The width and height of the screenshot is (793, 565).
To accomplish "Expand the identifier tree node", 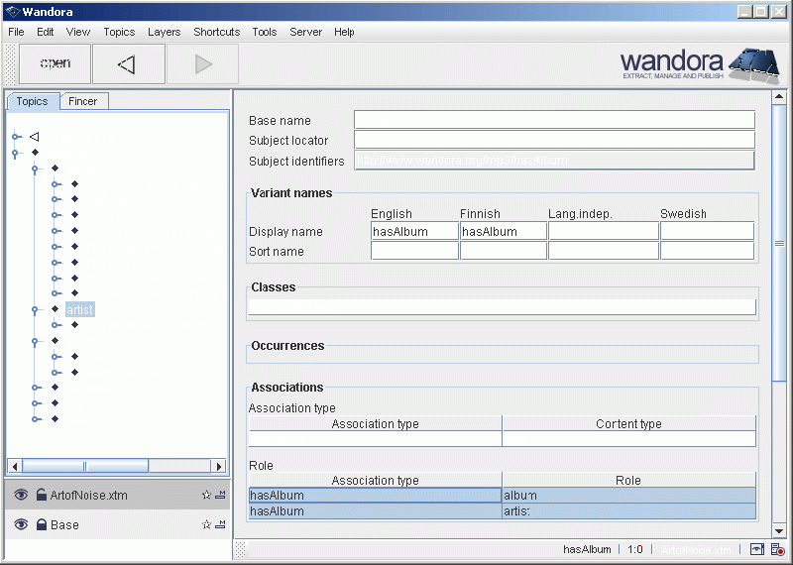I will (x=36, y=389).
